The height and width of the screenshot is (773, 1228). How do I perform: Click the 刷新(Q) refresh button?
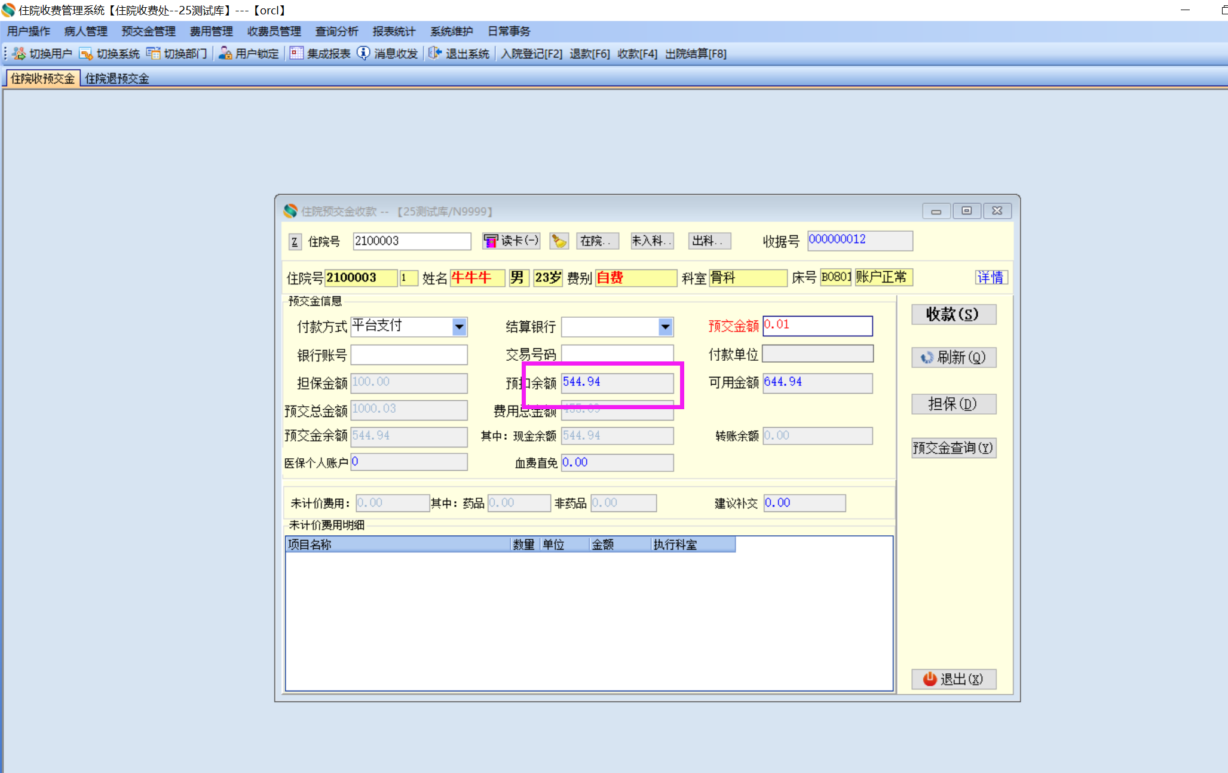click(953, 357)
